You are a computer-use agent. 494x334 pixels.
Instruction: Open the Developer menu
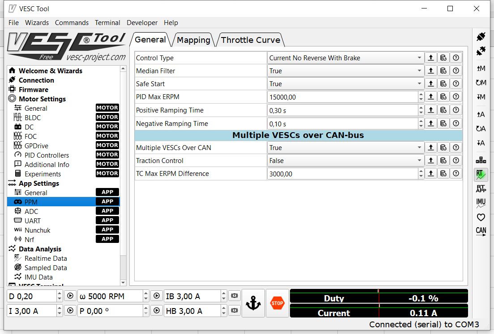coord(142,23)
